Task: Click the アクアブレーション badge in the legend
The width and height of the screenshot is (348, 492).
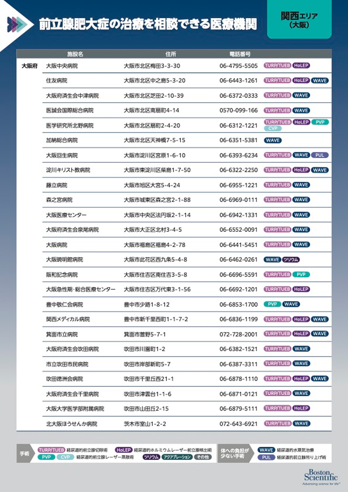Action: click(x=177, y=457)
